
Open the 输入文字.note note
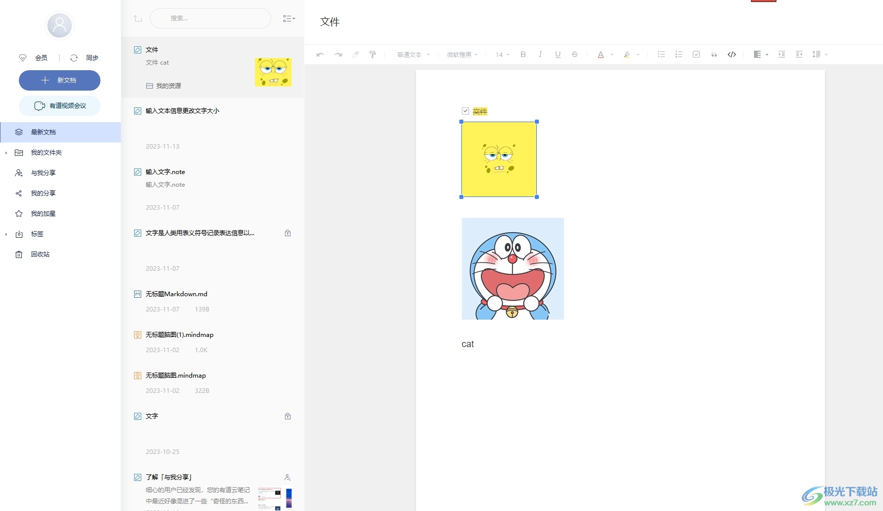tap(213, 189)
